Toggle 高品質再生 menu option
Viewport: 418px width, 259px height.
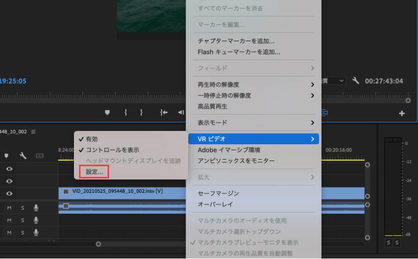click(253, 107)
